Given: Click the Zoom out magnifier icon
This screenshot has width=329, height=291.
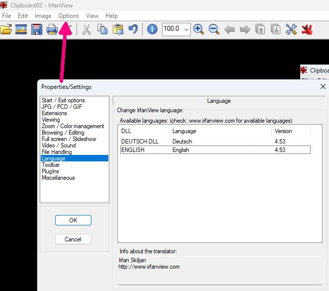Looking at the screenshot, I should tap(214, 29).
